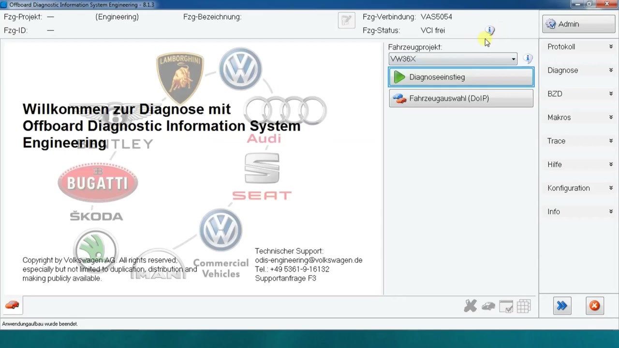Click info icon next to VCI frei status

click(x=490, y=30)
